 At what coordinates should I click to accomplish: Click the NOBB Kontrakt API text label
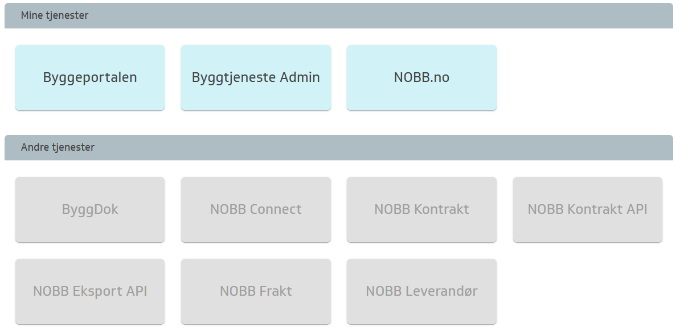(x=587, y=209)
